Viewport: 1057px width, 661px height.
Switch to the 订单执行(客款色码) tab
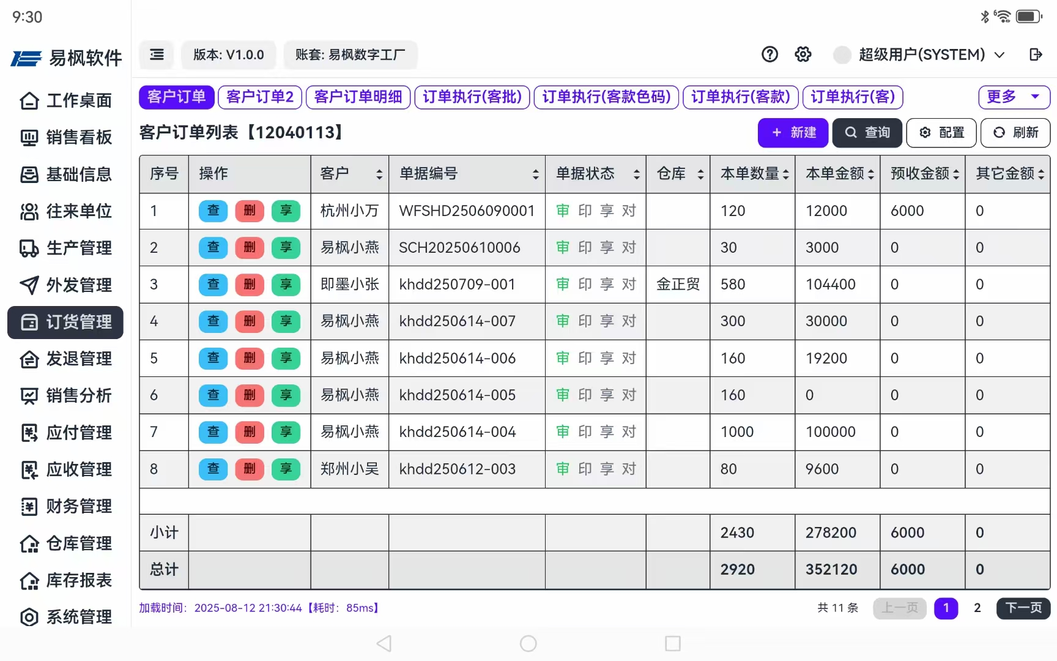(x=606, y=97)
